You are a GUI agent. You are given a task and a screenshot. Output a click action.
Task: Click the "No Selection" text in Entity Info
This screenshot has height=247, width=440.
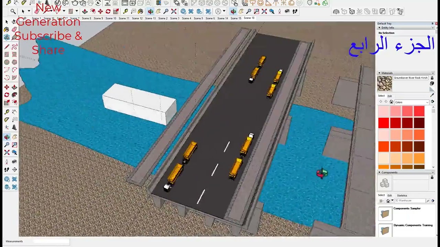pos(386,33)
